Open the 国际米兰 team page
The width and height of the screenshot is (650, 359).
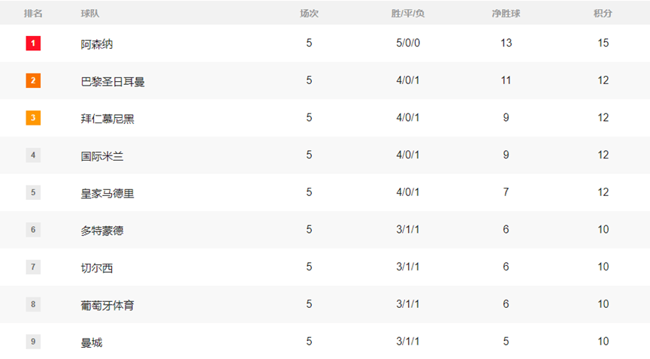102,155
